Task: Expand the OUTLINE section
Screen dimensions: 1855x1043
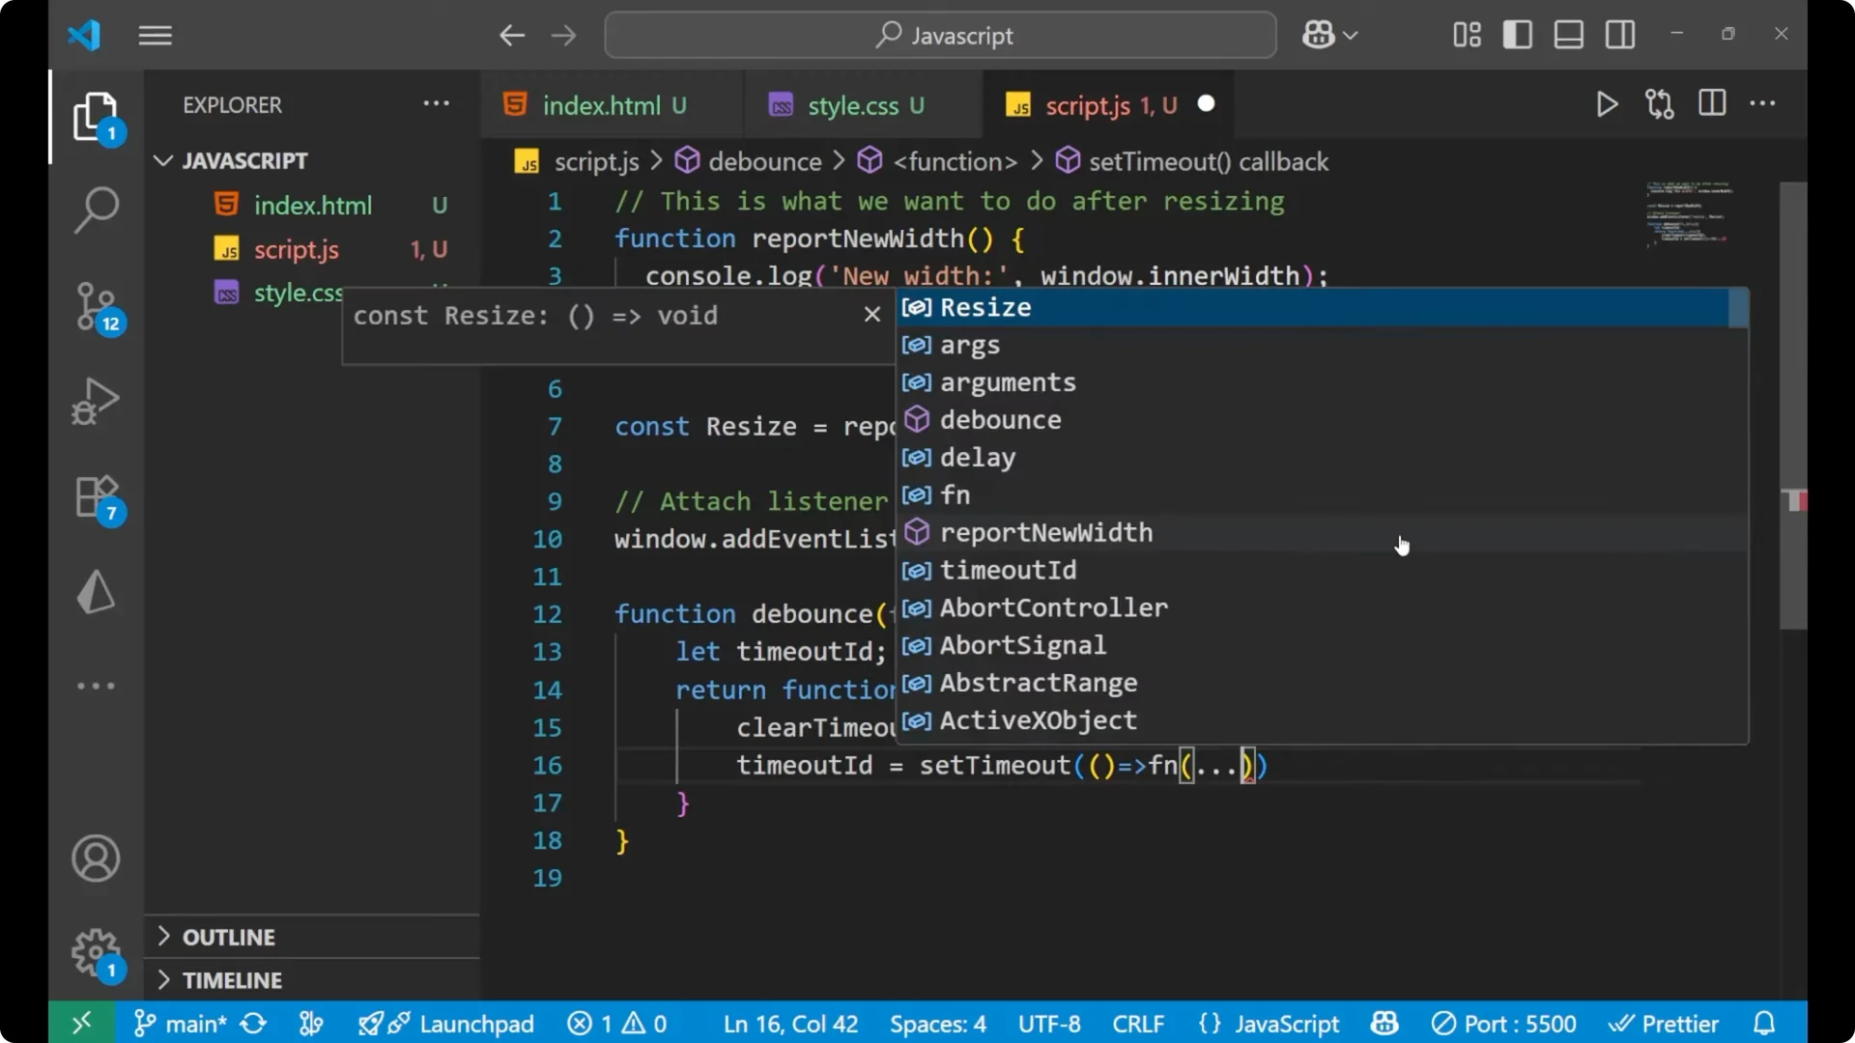Action: [230, 936]
